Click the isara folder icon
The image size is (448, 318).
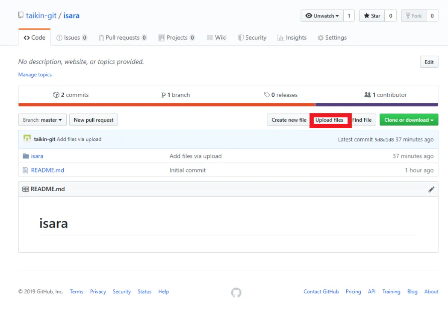click(26, 156)
